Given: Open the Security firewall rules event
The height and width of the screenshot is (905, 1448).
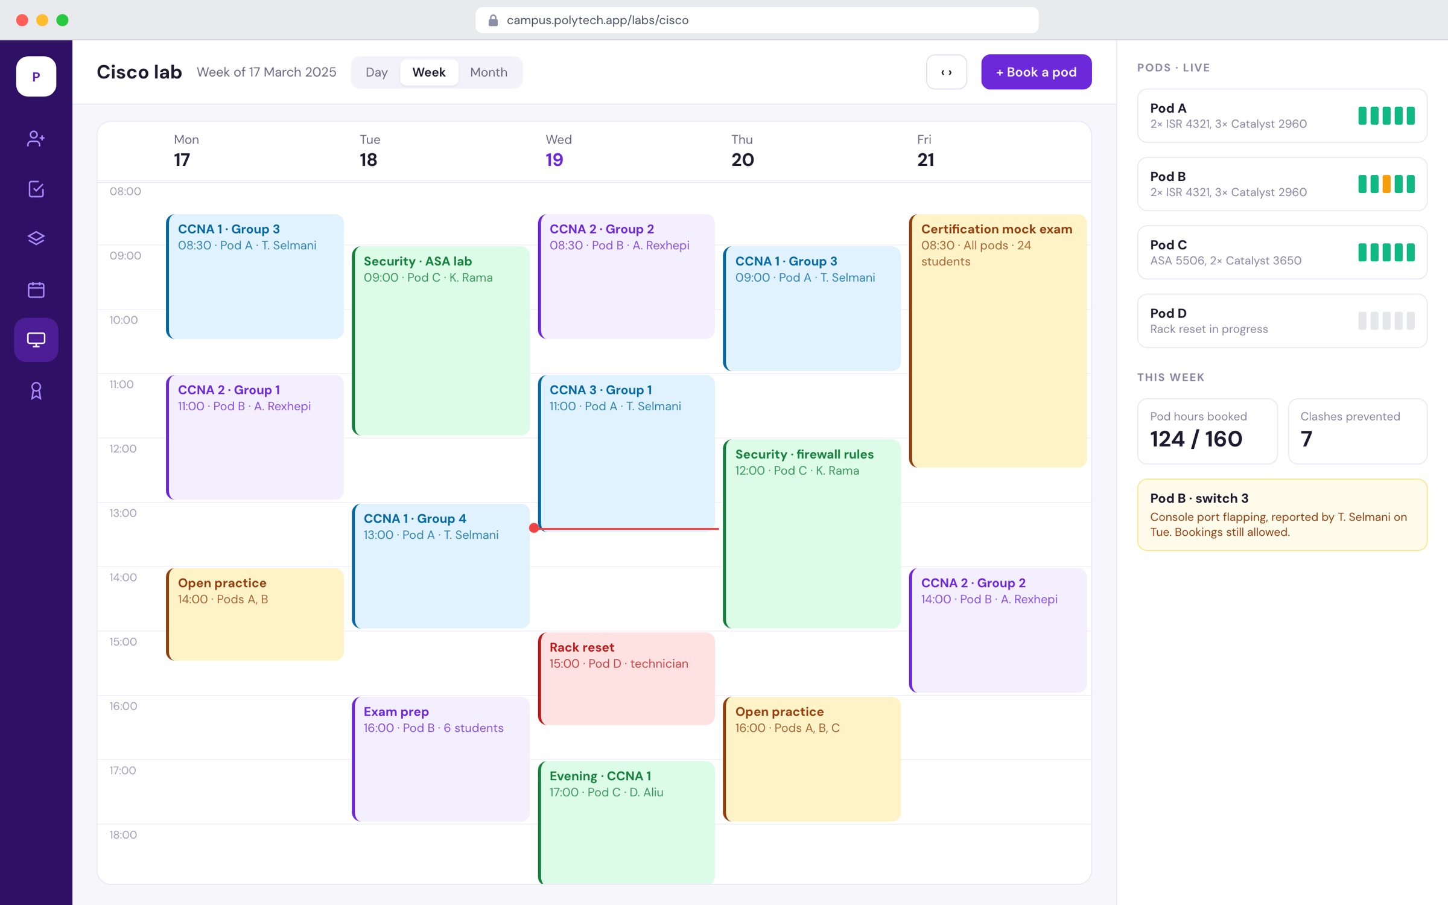Looking at the screenshot, I should click(x=812, y=534).
